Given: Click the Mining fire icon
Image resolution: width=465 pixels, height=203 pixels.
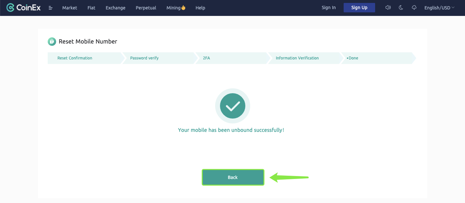Looking at the screenshot, I should pyautogui.click(x=183, y=8).
